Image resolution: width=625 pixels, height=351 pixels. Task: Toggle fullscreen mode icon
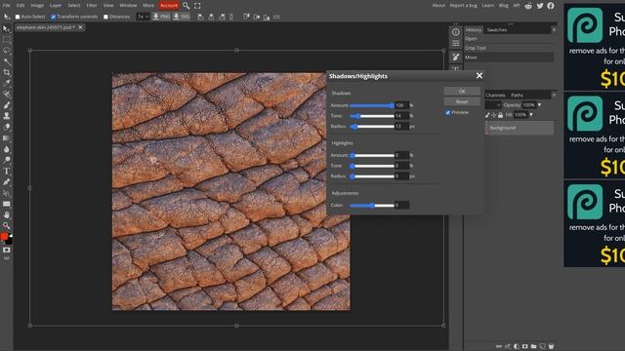[x=197, y=6]
